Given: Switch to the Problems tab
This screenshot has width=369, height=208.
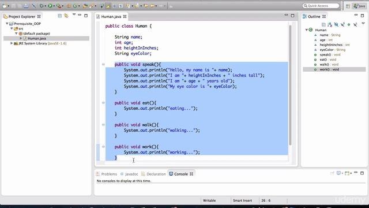Looking at the screenshot, I should 107,174.
